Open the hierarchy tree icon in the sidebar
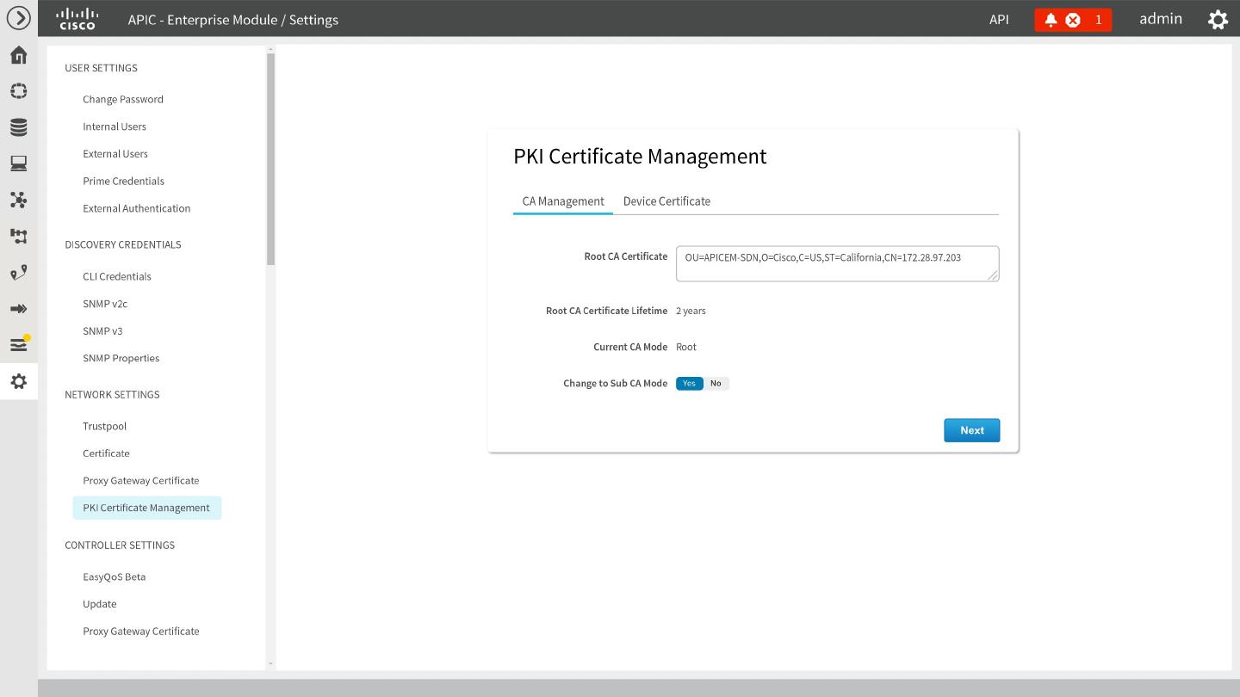 click(x=18, y=236)
